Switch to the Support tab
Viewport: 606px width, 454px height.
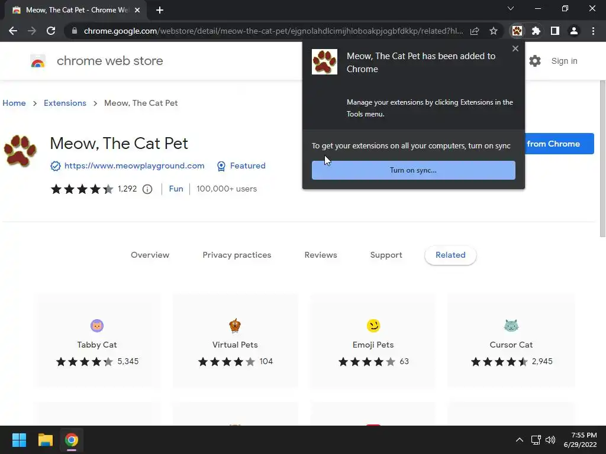(386, 255)
